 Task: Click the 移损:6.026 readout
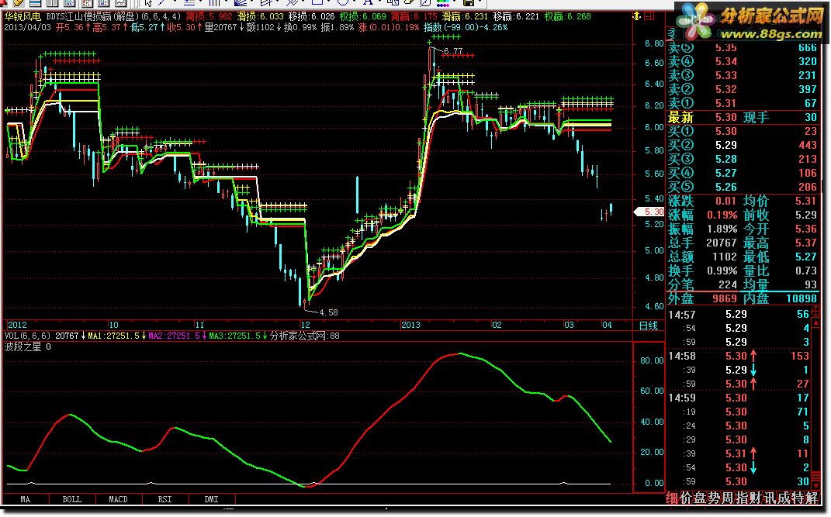pos(312,16)
